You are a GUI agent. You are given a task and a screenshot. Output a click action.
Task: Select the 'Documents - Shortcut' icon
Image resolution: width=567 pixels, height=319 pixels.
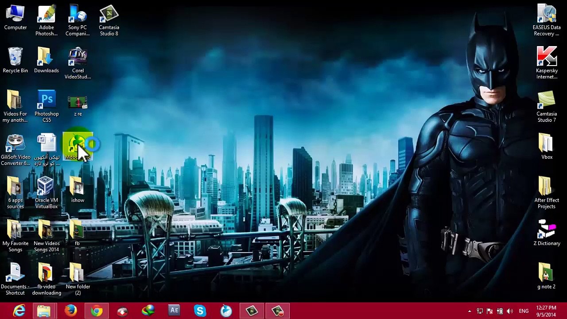tap(16, 280)
